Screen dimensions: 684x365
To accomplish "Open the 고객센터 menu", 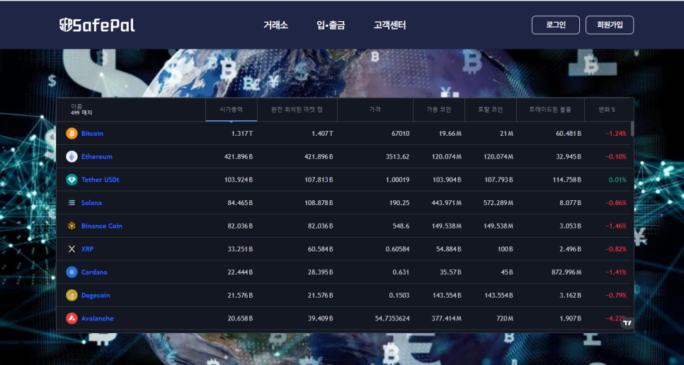I will pyautogui.click(x=390, y=25).
